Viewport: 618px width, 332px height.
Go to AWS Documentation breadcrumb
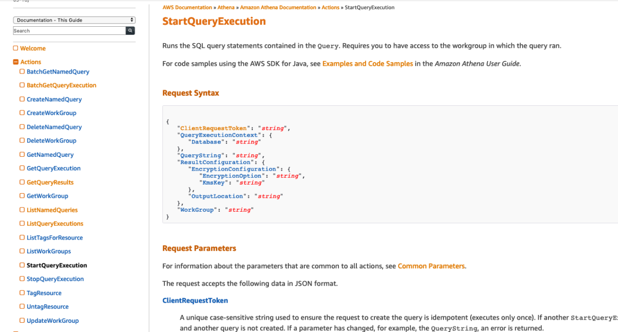tap(187, 8)
